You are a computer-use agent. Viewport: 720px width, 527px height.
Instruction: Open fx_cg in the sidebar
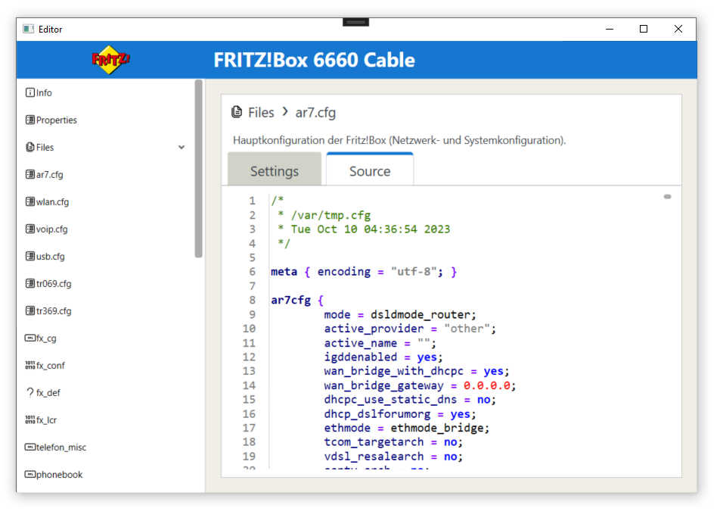(46, 338)
